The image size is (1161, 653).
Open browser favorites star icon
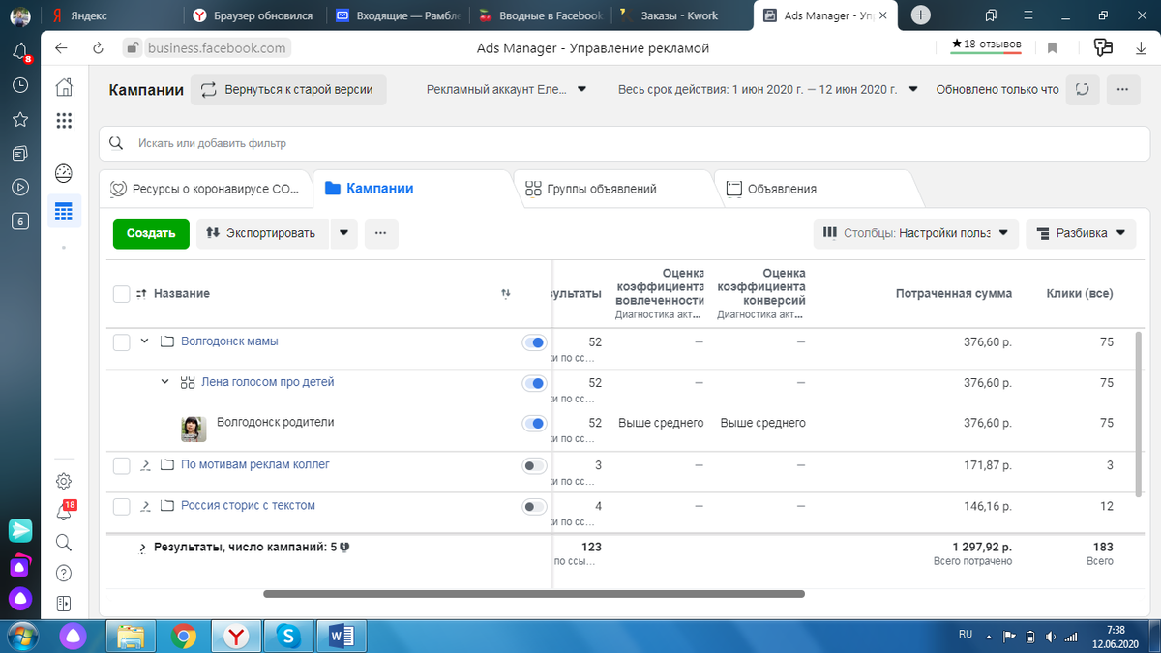pyautogui.click(x=20, y=119)
